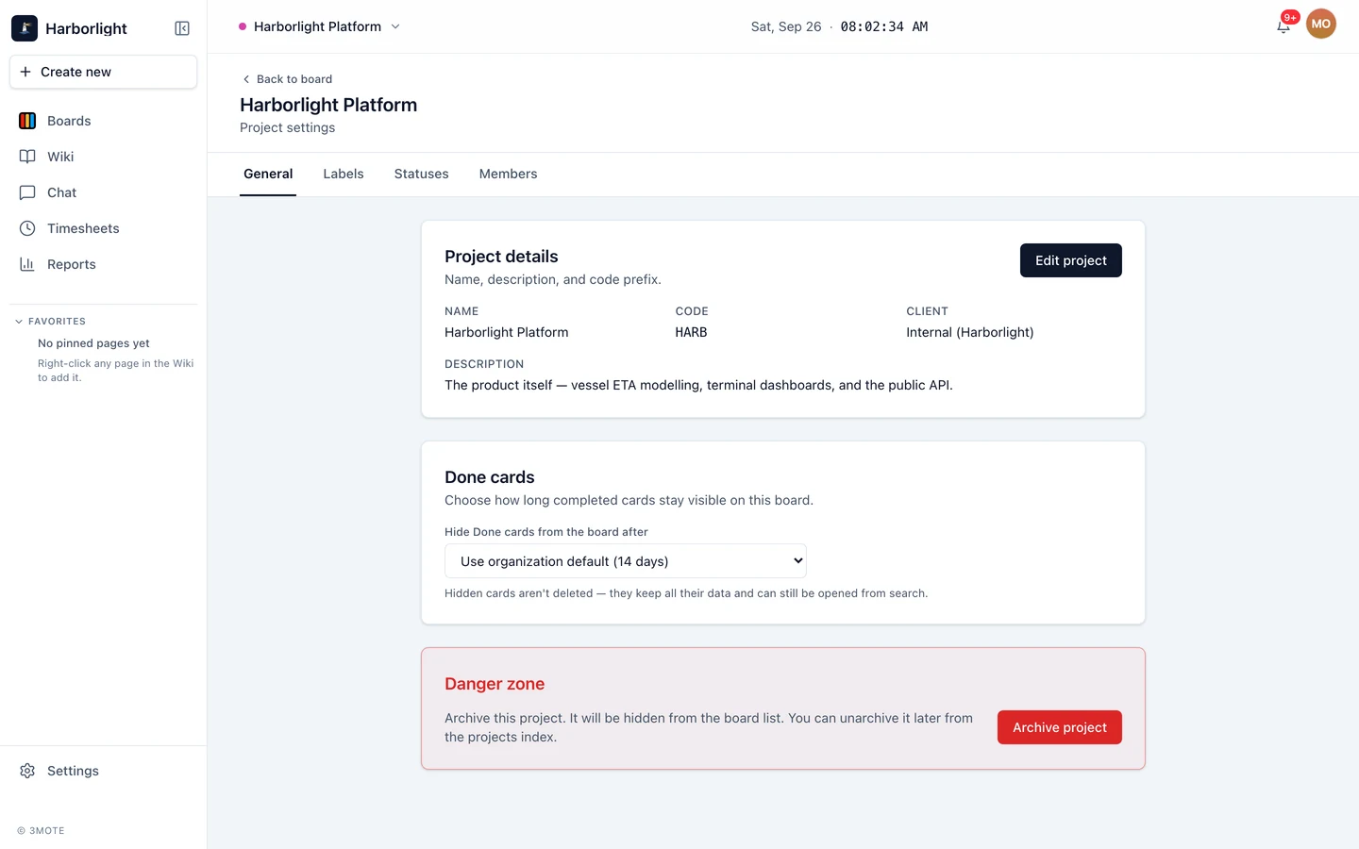The height and width of the screenshot is (849, 1359).
Task: Collapse the sidebar with the panel icon
Action: tap(182, 28)
